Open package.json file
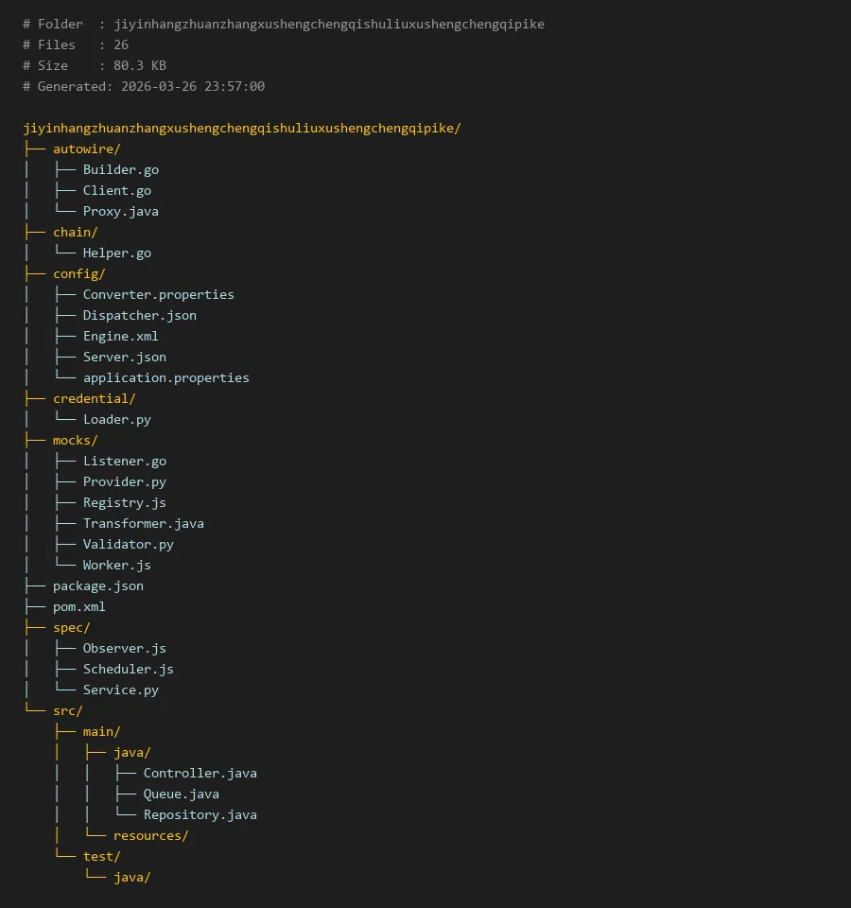Viewport: 851px width, 908px height. coord(97,585)
